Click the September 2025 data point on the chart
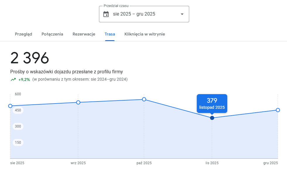287x178 pixels. pos(78,102)
